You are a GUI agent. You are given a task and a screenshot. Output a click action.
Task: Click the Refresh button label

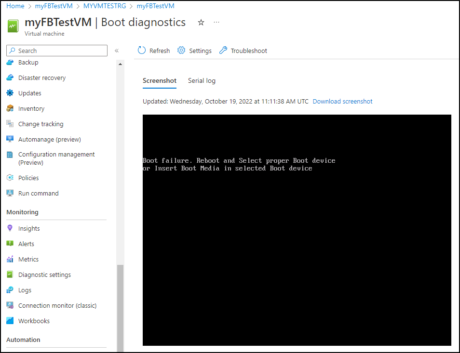click(160, 51)
